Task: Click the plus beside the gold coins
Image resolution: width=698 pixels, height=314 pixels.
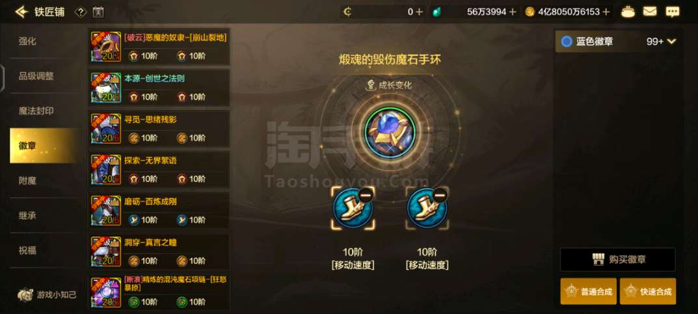Action: [x=606, y=12]
